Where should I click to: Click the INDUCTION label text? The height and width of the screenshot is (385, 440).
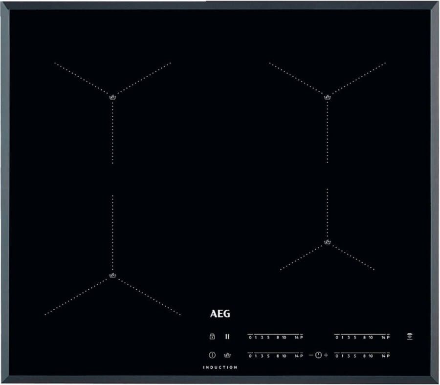click(x=220, y=367)
